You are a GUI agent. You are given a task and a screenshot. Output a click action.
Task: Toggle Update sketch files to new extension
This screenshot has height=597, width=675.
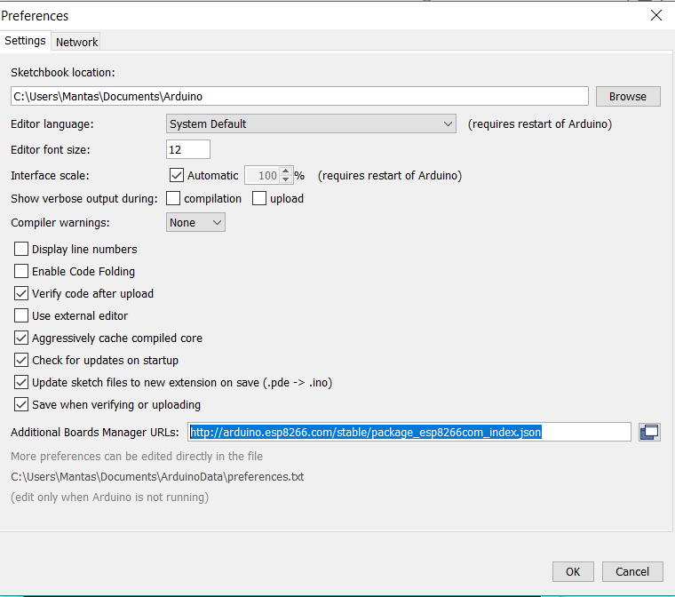21,383
